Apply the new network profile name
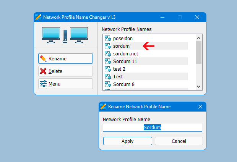Image resolution: width=237 pixels, height=162 pixels. tap(128, 141)
